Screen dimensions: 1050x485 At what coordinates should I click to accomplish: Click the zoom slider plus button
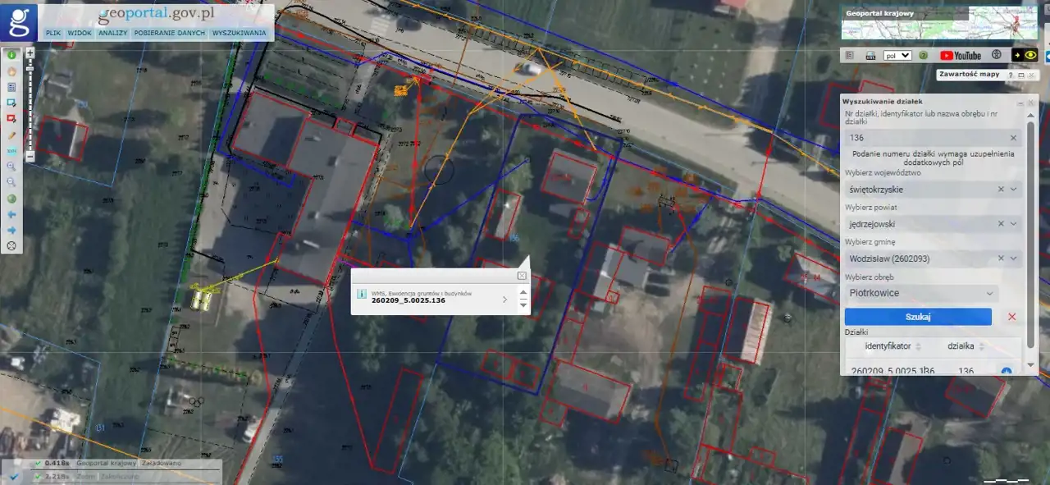click(30, 53)
